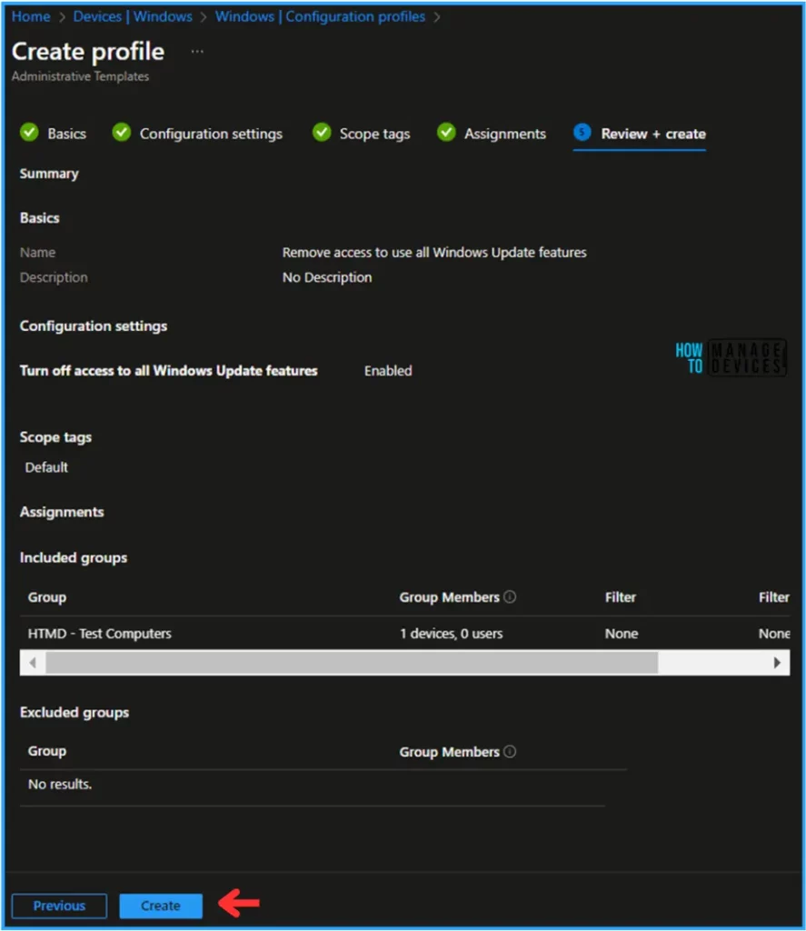The width and height of the screenshot is (806, 931).
Task: Select the Review + create tab
Action: tap(652, 134)
